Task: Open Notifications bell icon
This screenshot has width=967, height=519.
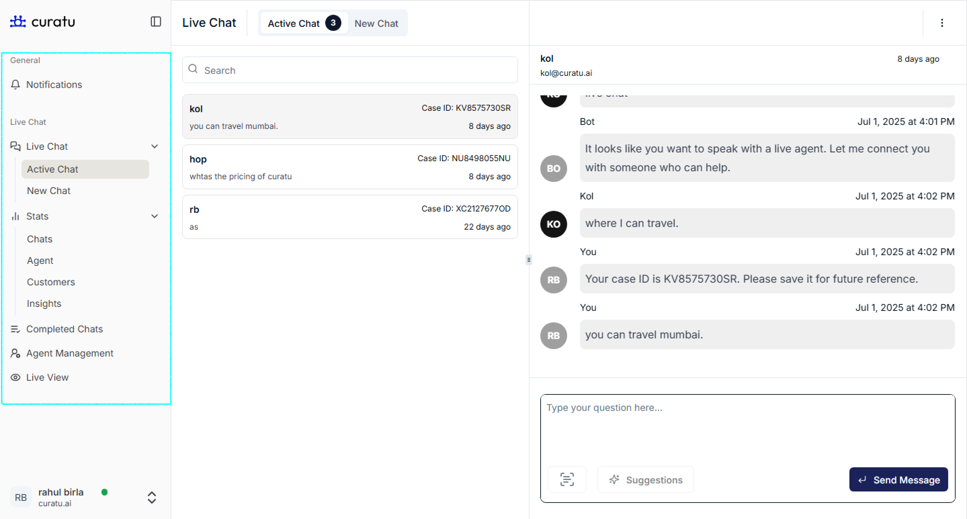Action: [15, 85]
